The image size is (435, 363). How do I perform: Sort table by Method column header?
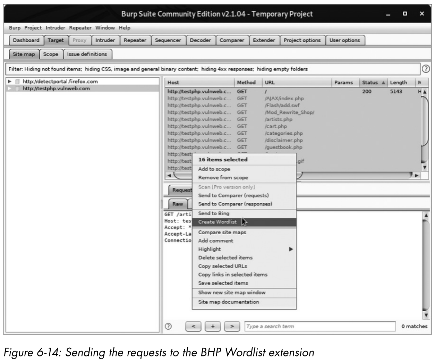pyautogui.click(x=248, y=83)
